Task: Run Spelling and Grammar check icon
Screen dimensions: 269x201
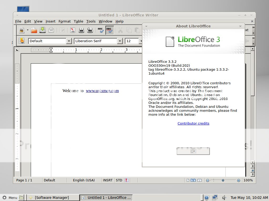Action: point(101,30)
